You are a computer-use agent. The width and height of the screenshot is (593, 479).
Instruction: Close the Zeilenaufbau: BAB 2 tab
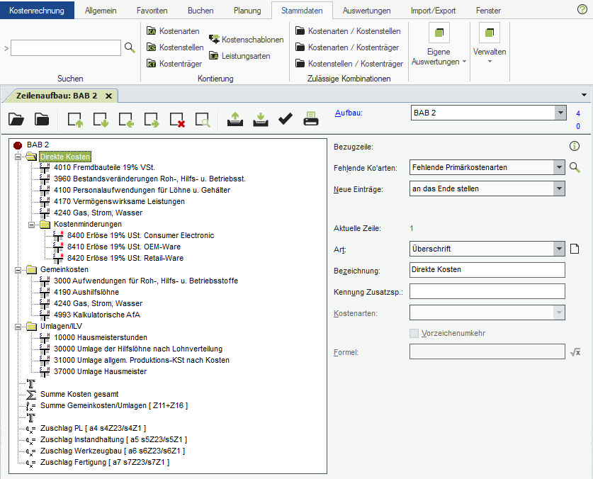click(108, 96)
